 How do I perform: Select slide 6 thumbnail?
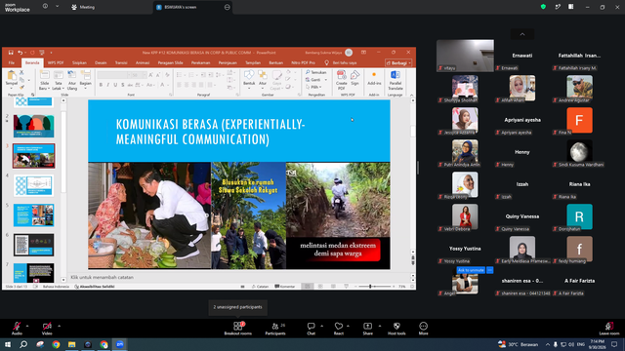(x=34, y=245)
